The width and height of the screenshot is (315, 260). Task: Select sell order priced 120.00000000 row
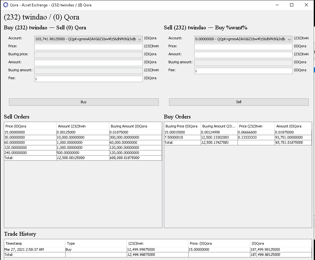83,148
